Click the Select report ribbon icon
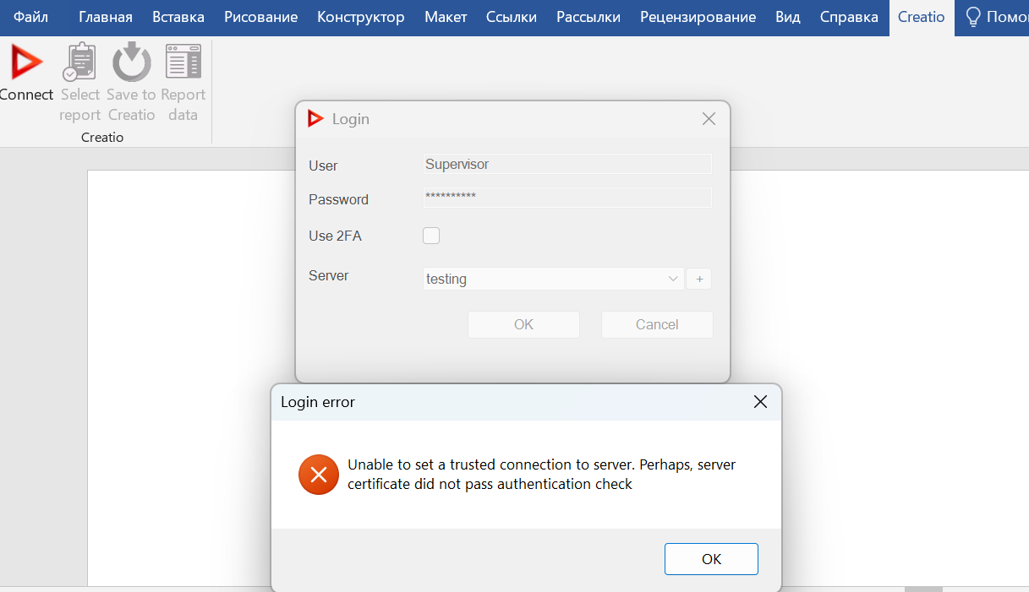The width and height of the screenshot is (1029, 592). [x=80, y=65]
